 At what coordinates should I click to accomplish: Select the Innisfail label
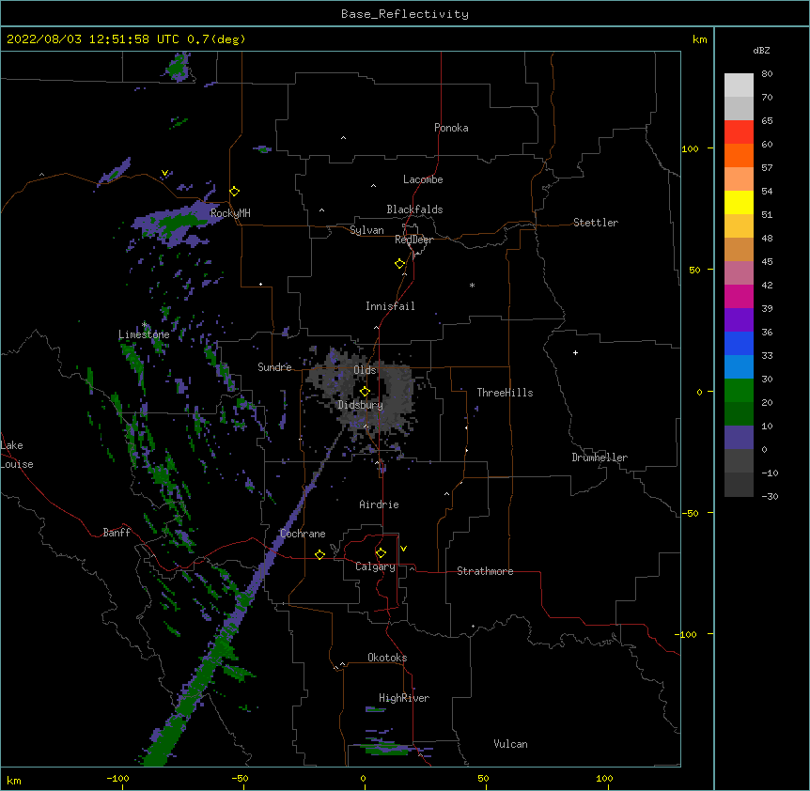coord(390,306)
